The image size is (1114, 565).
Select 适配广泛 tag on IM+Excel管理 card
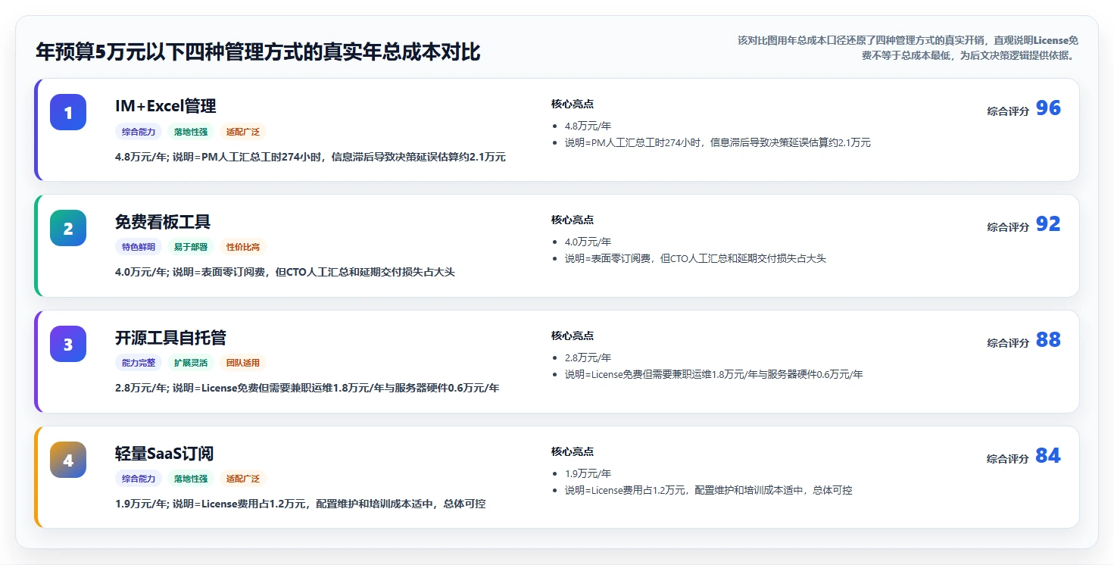point(243,132)
